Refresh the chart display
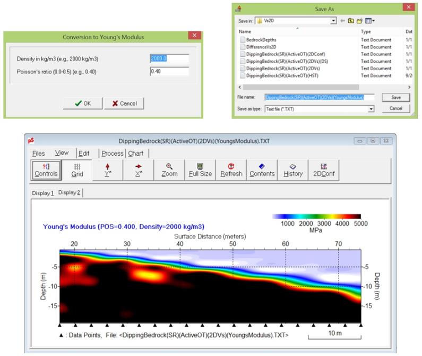 pyautogui.click(x=231, y=169)
